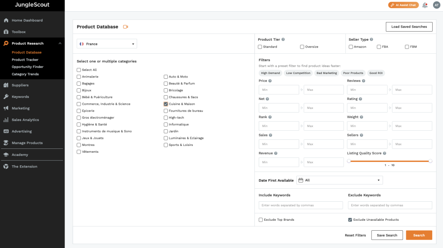
Task: Check the Animalerie category
Action: [x=79, y=77]
